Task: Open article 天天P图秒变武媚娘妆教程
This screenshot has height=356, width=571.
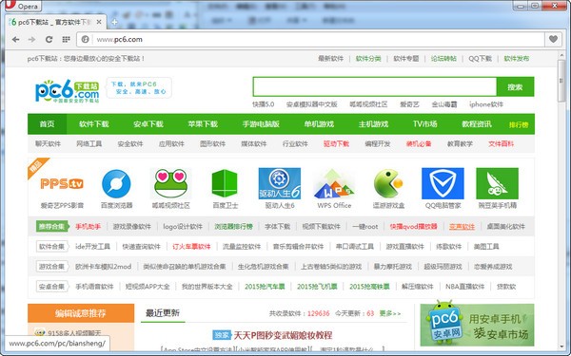Action: pos(283,335)
